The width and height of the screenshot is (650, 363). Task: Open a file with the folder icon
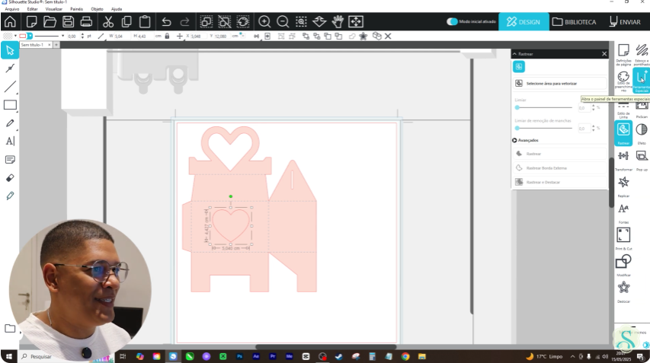coord(50,21)
